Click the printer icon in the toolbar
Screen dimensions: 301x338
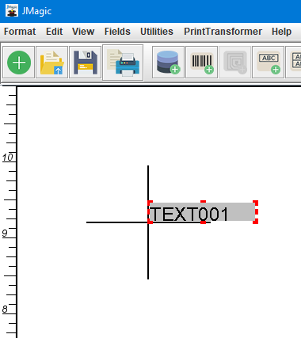click(123, 63)
